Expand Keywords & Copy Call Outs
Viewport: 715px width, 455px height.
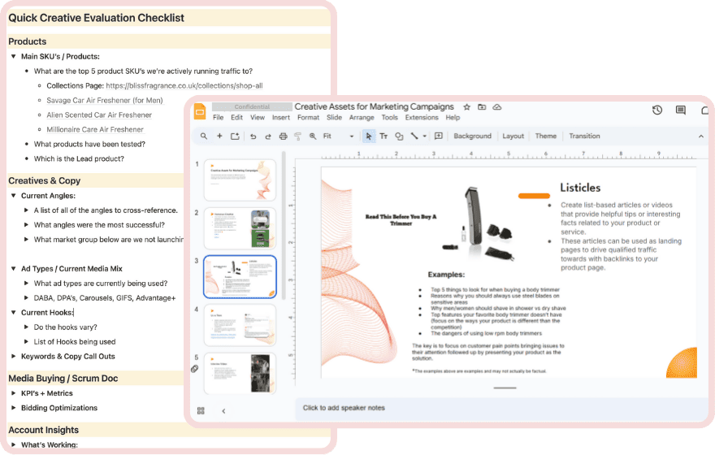pos(14,356)
